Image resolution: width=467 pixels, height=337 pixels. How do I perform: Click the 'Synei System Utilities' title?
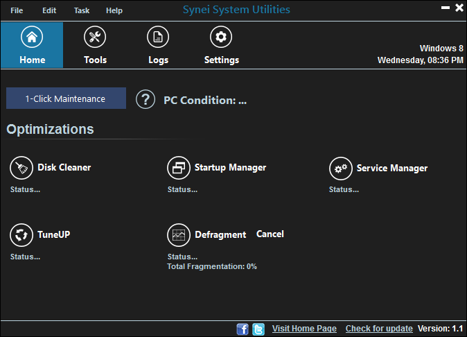(x=236, y=10)
